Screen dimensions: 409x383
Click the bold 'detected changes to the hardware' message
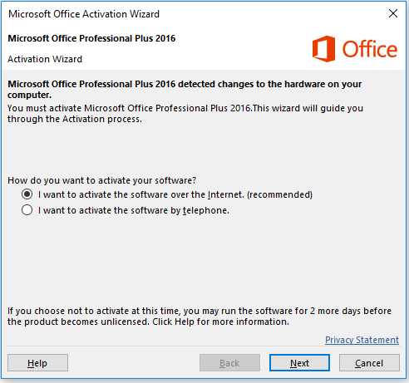(185, 89)
